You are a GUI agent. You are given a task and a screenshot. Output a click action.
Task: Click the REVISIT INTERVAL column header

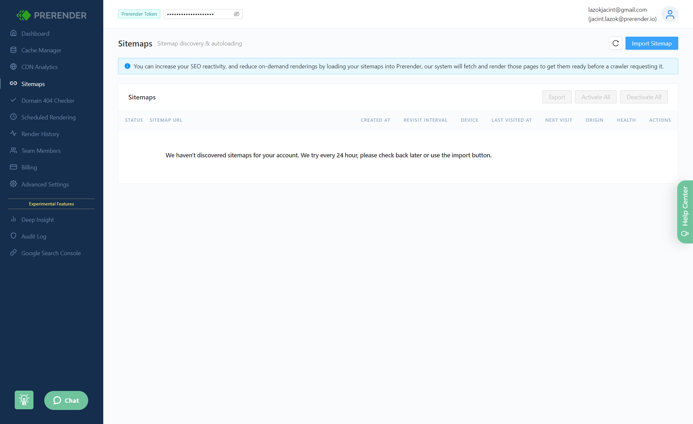426,120
